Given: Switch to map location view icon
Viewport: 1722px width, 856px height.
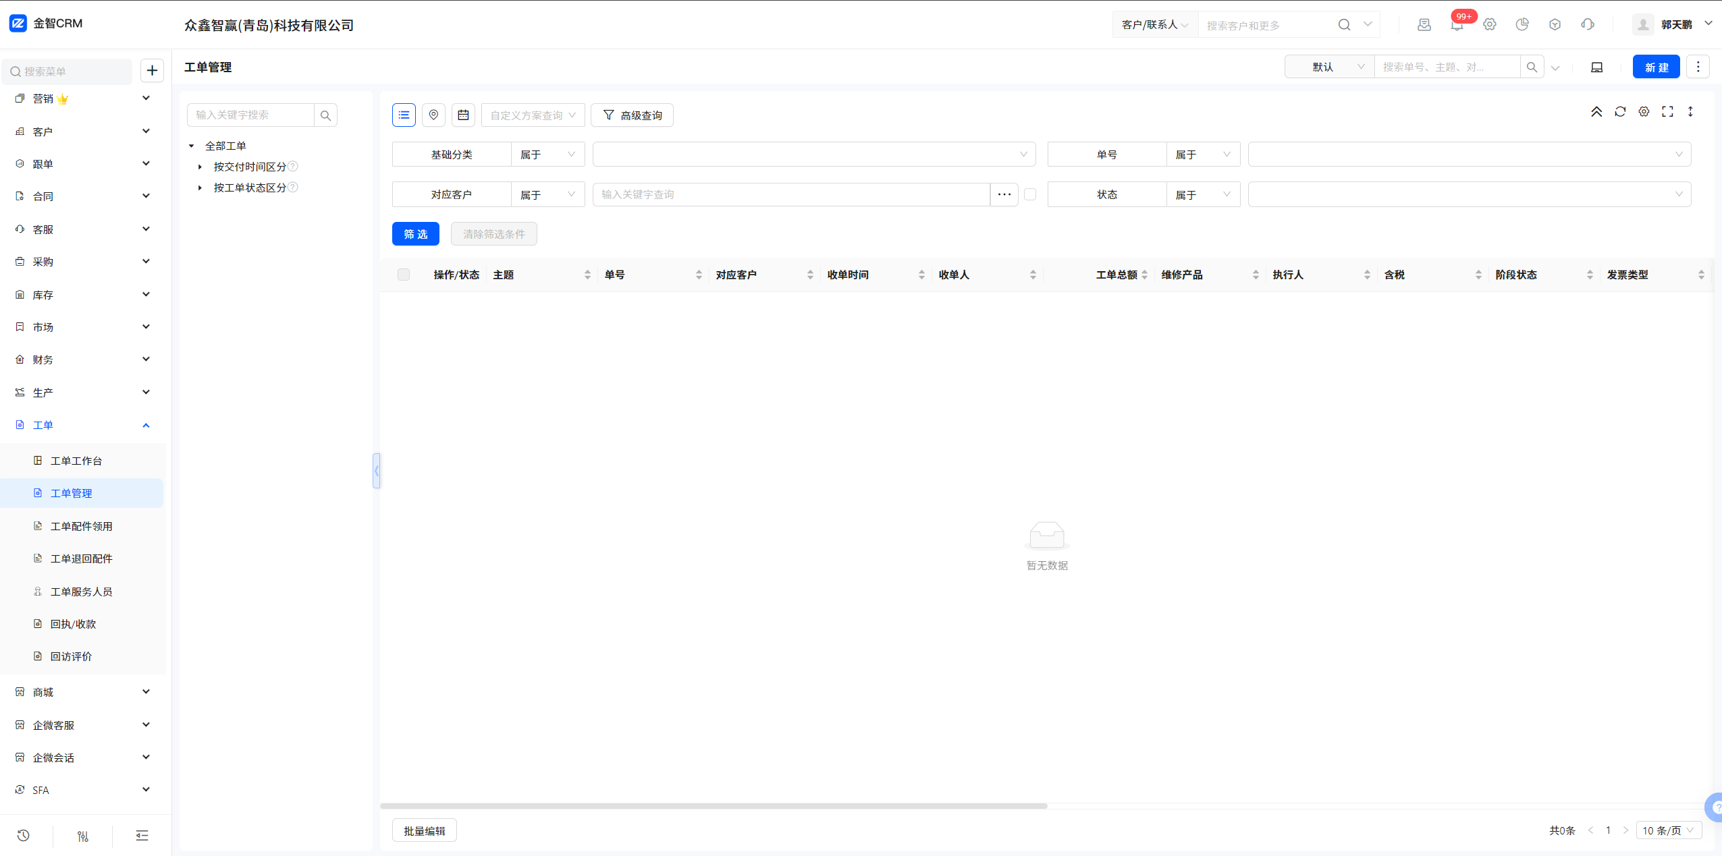Looking at the screenshot, I should [x=433, y=115].
